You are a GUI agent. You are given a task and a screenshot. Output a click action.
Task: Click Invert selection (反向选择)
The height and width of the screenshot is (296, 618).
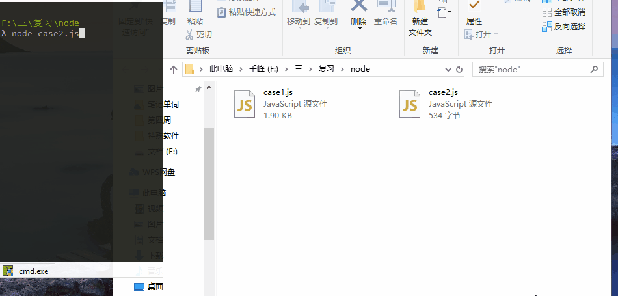click(564, 27)
